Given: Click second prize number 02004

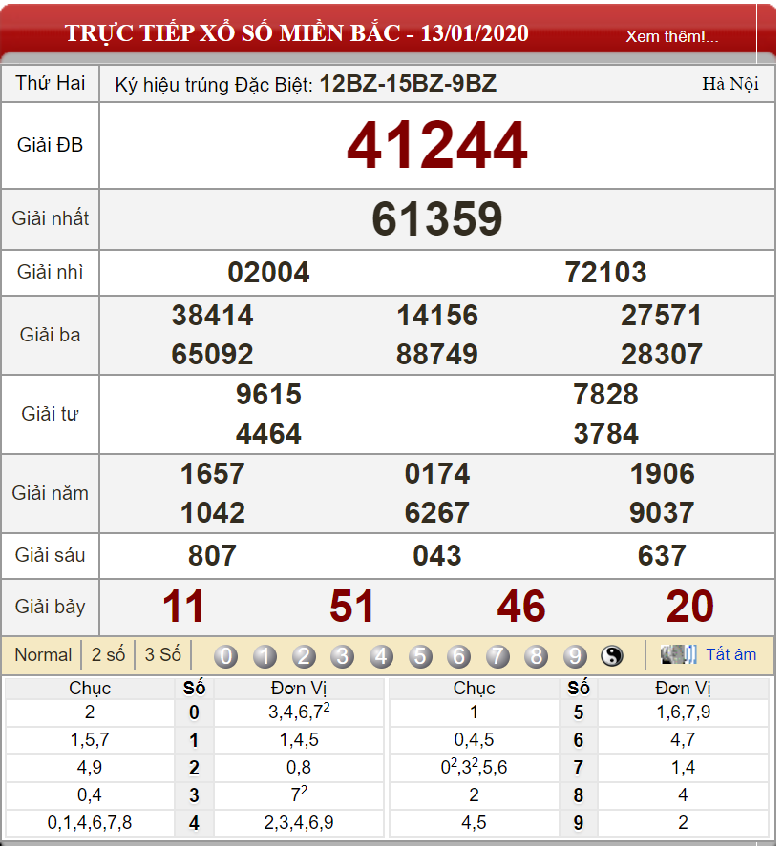Looking at the screenshot, I should (268, 272).
